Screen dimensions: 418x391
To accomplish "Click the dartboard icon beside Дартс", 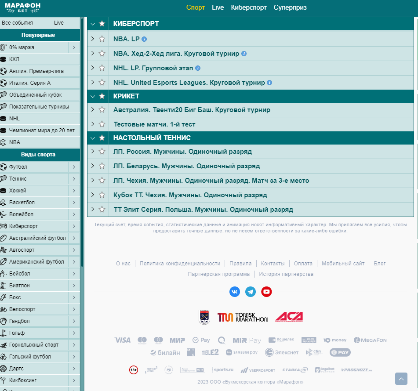I will tap(3, 369).
